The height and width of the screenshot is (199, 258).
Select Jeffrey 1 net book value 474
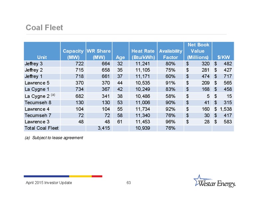(206, 77)
